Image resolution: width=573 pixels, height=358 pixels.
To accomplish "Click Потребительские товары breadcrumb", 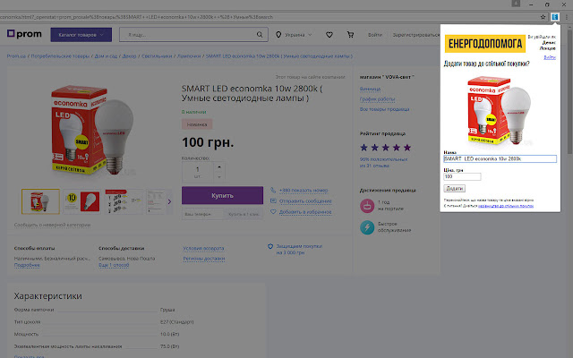I will click(x=60, y=56).
